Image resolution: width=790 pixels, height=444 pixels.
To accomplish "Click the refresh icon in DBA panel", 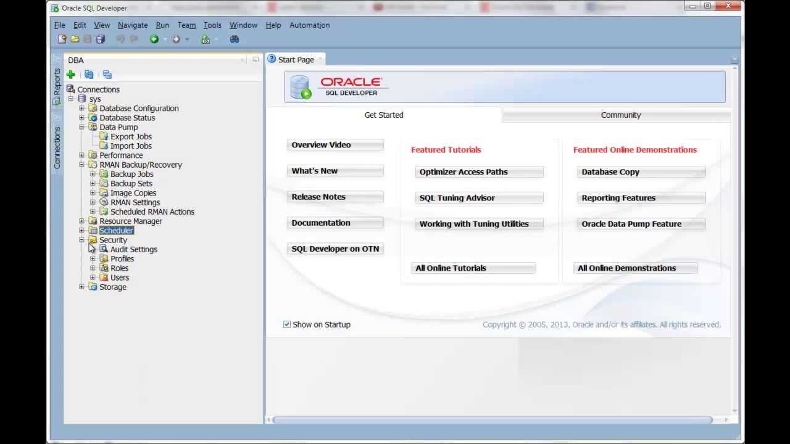I will tap(89, 75).
